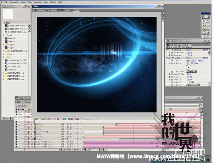Click the Cone Width stopwatch icon
This screenshot has height=163, width=214.
[172, 74]
